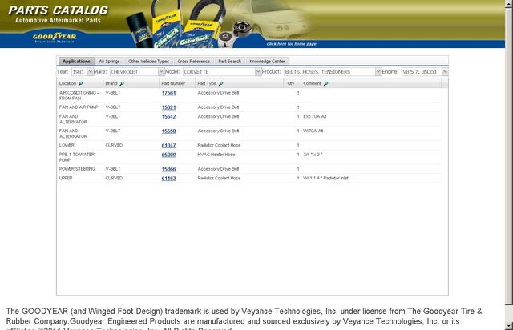
Task: Open part number 15542 link
Action: [x=169, y=117]
